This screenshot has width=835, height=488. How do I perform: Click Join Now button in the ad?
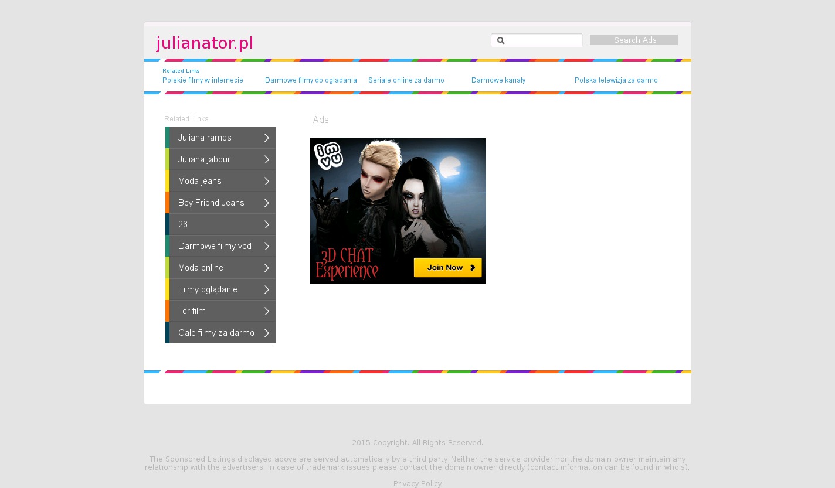point(447,268)
